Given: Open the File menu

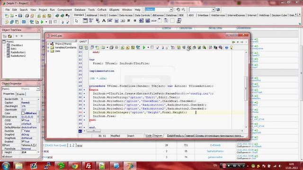Looking at the screenshot, I should [8, 9].
